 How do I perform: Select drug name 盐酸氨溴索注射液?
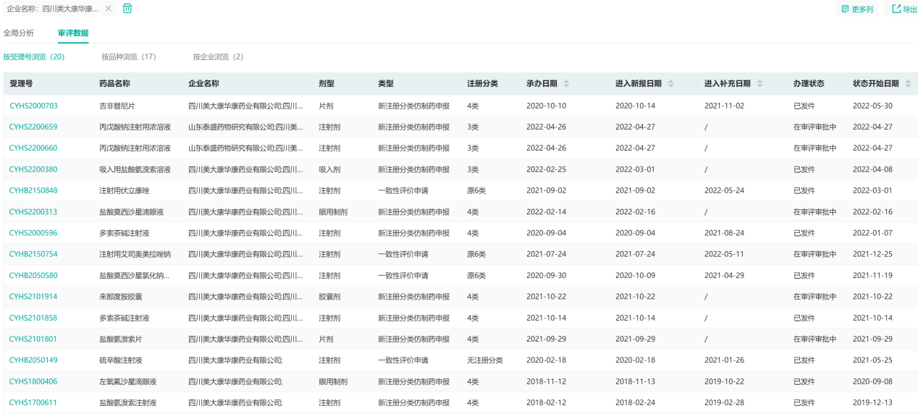(x=127, y=402)
